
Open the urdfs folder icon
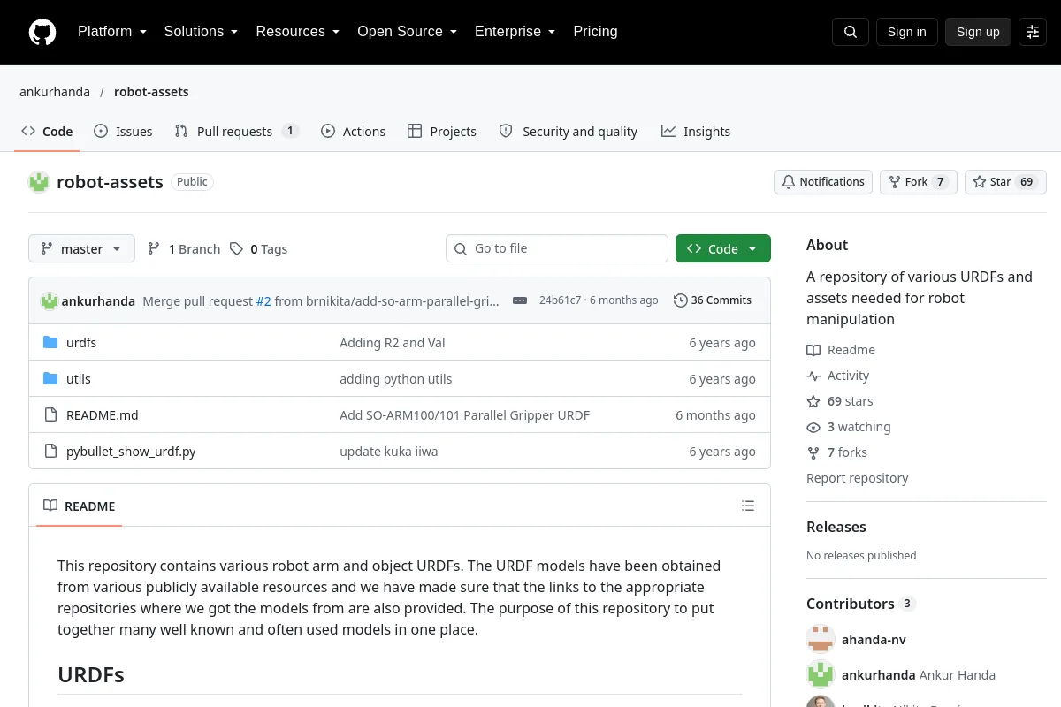50,343
